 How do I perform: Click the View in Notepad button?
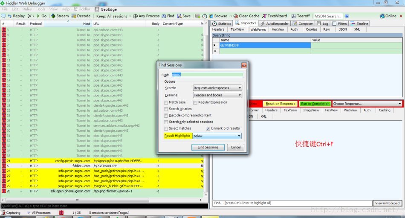coord(387,203)
